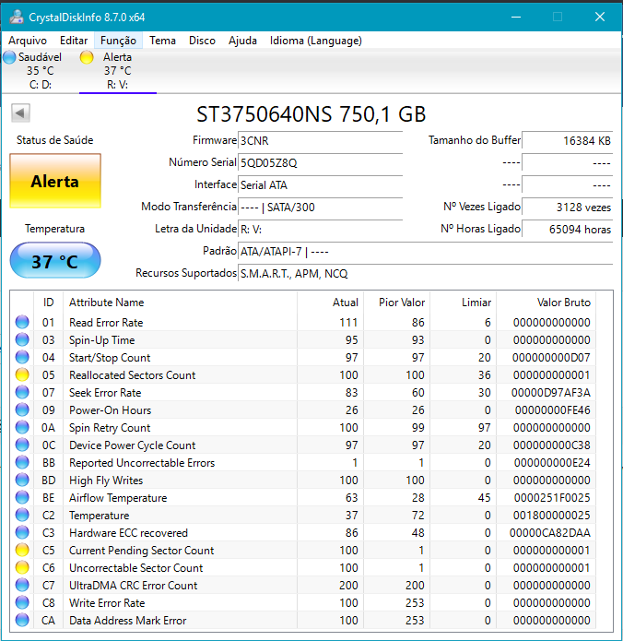This screenshot has height=641, width=623.
Task: Minimize the CrystalDiskInfo window
Action: pos(516,17)
